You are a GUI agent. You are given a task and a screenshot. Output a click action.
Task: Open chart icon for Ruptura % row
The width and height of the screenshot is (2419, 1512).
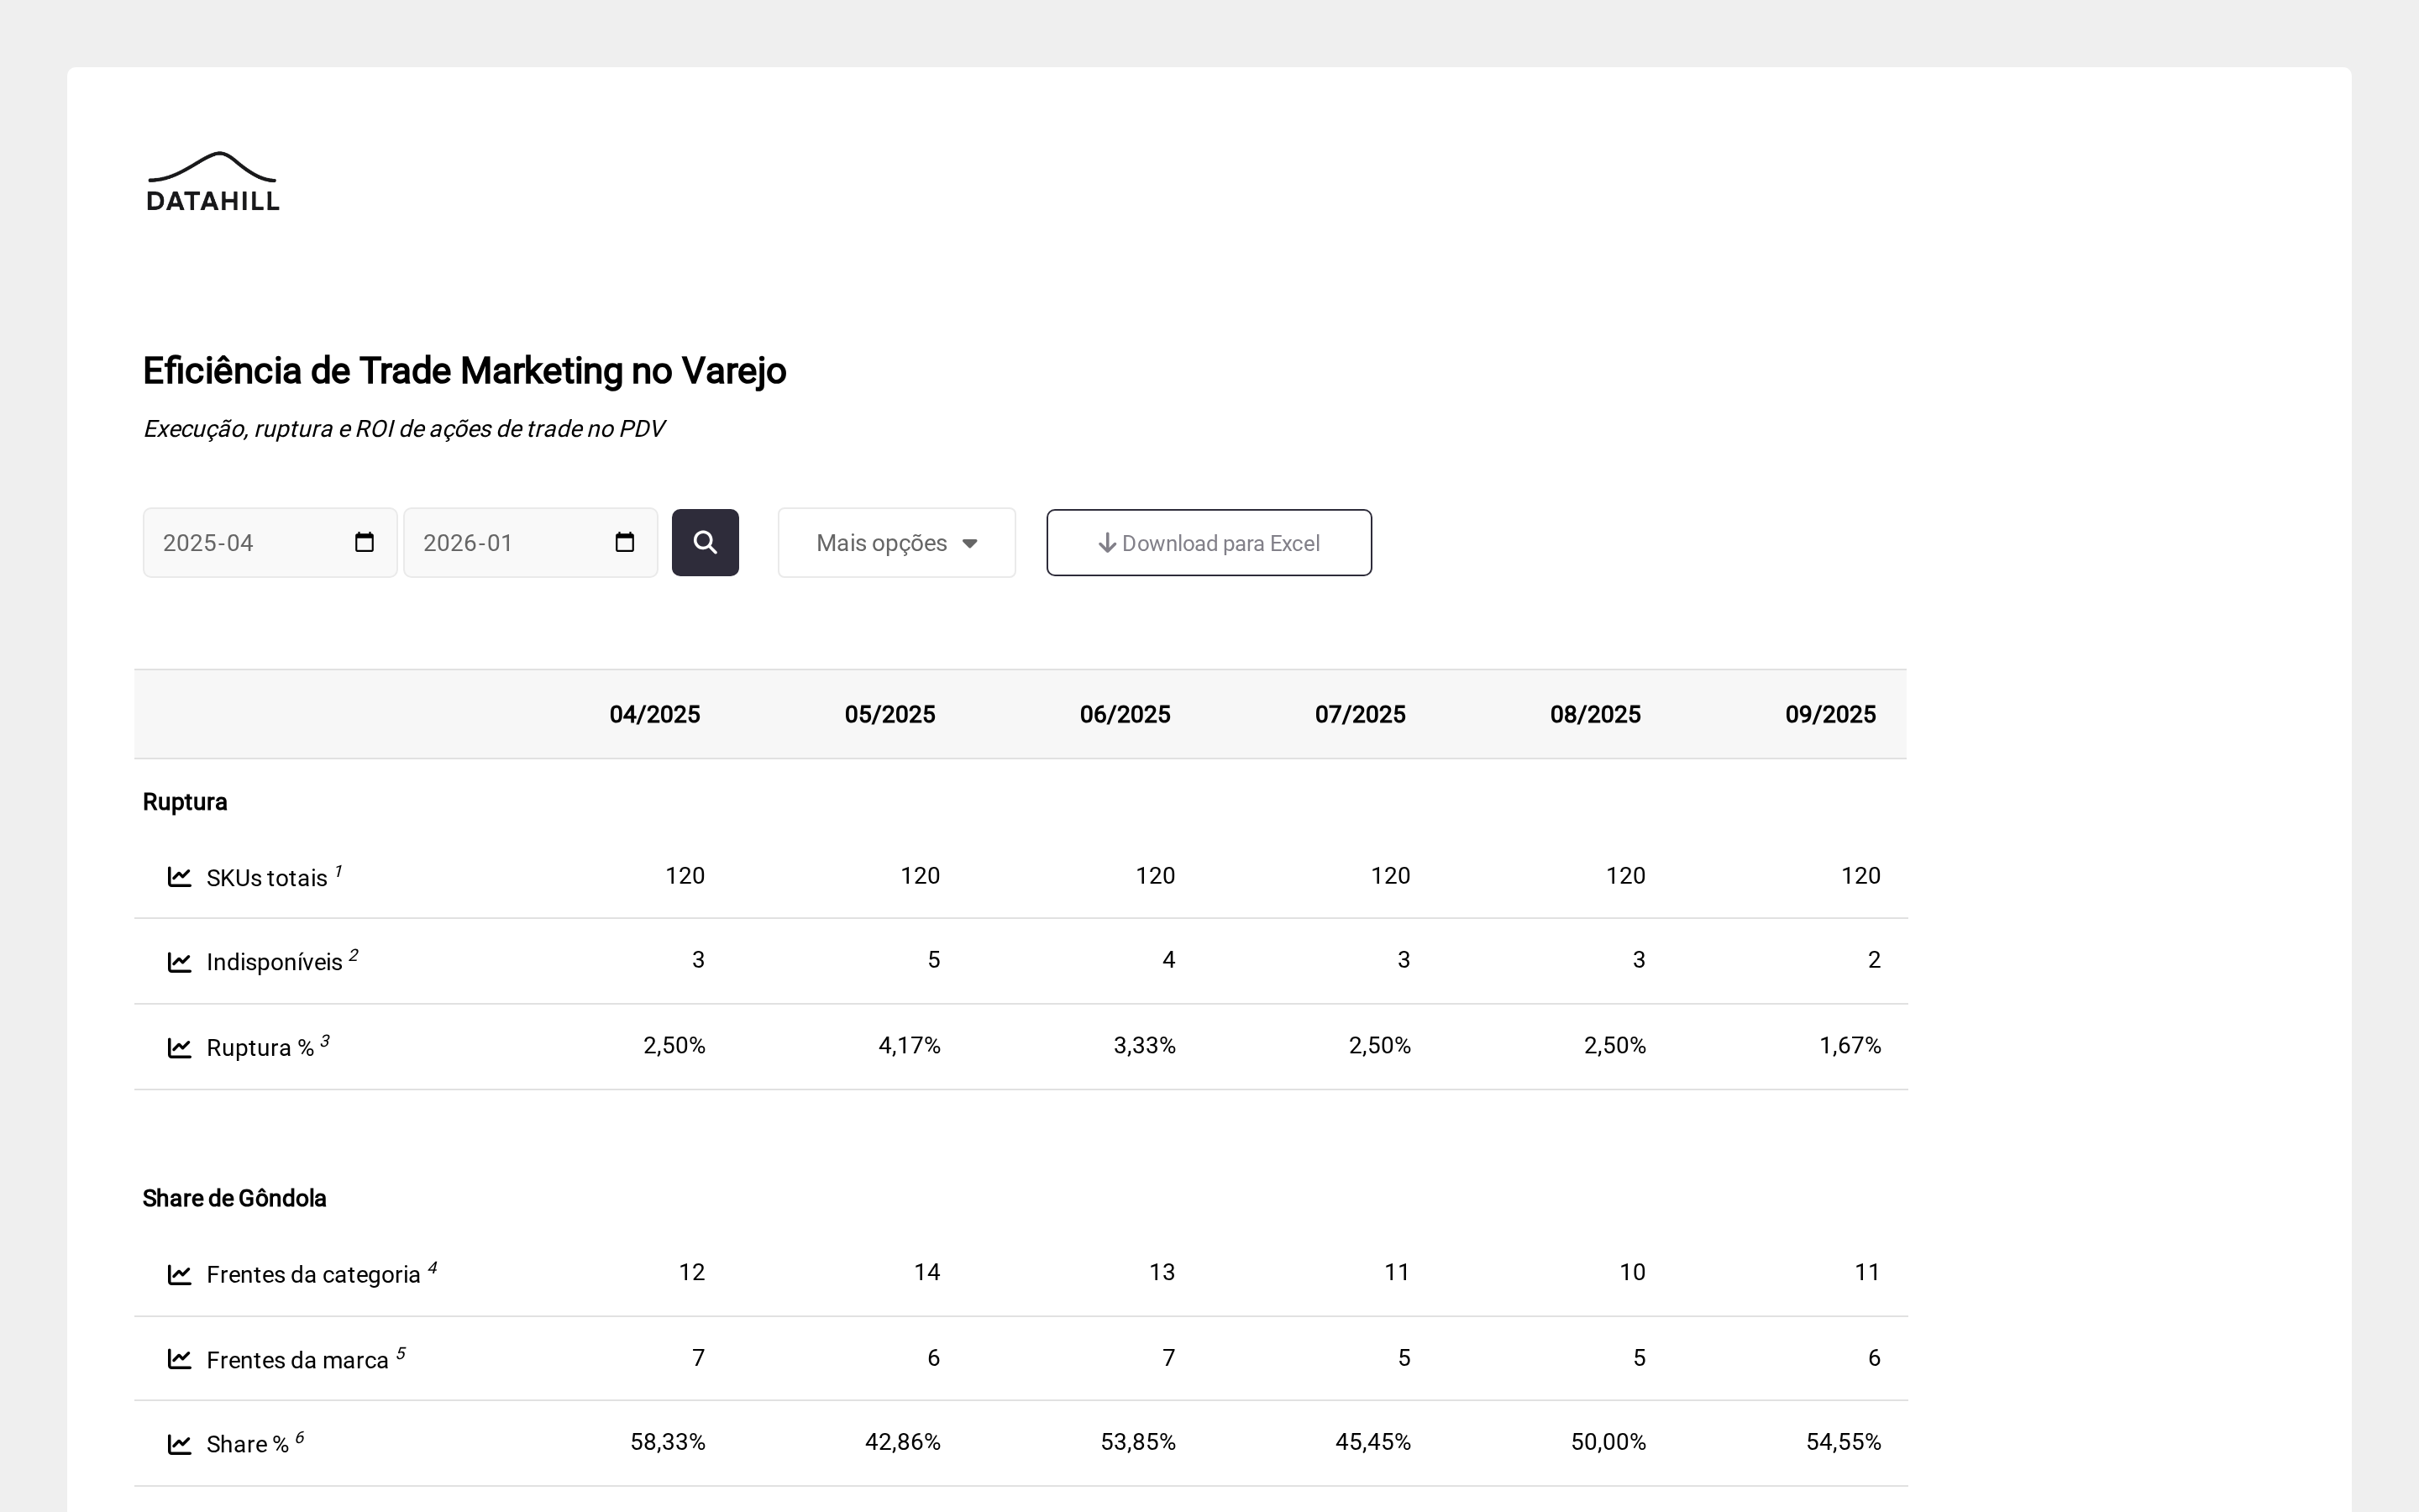[180, 1048]
